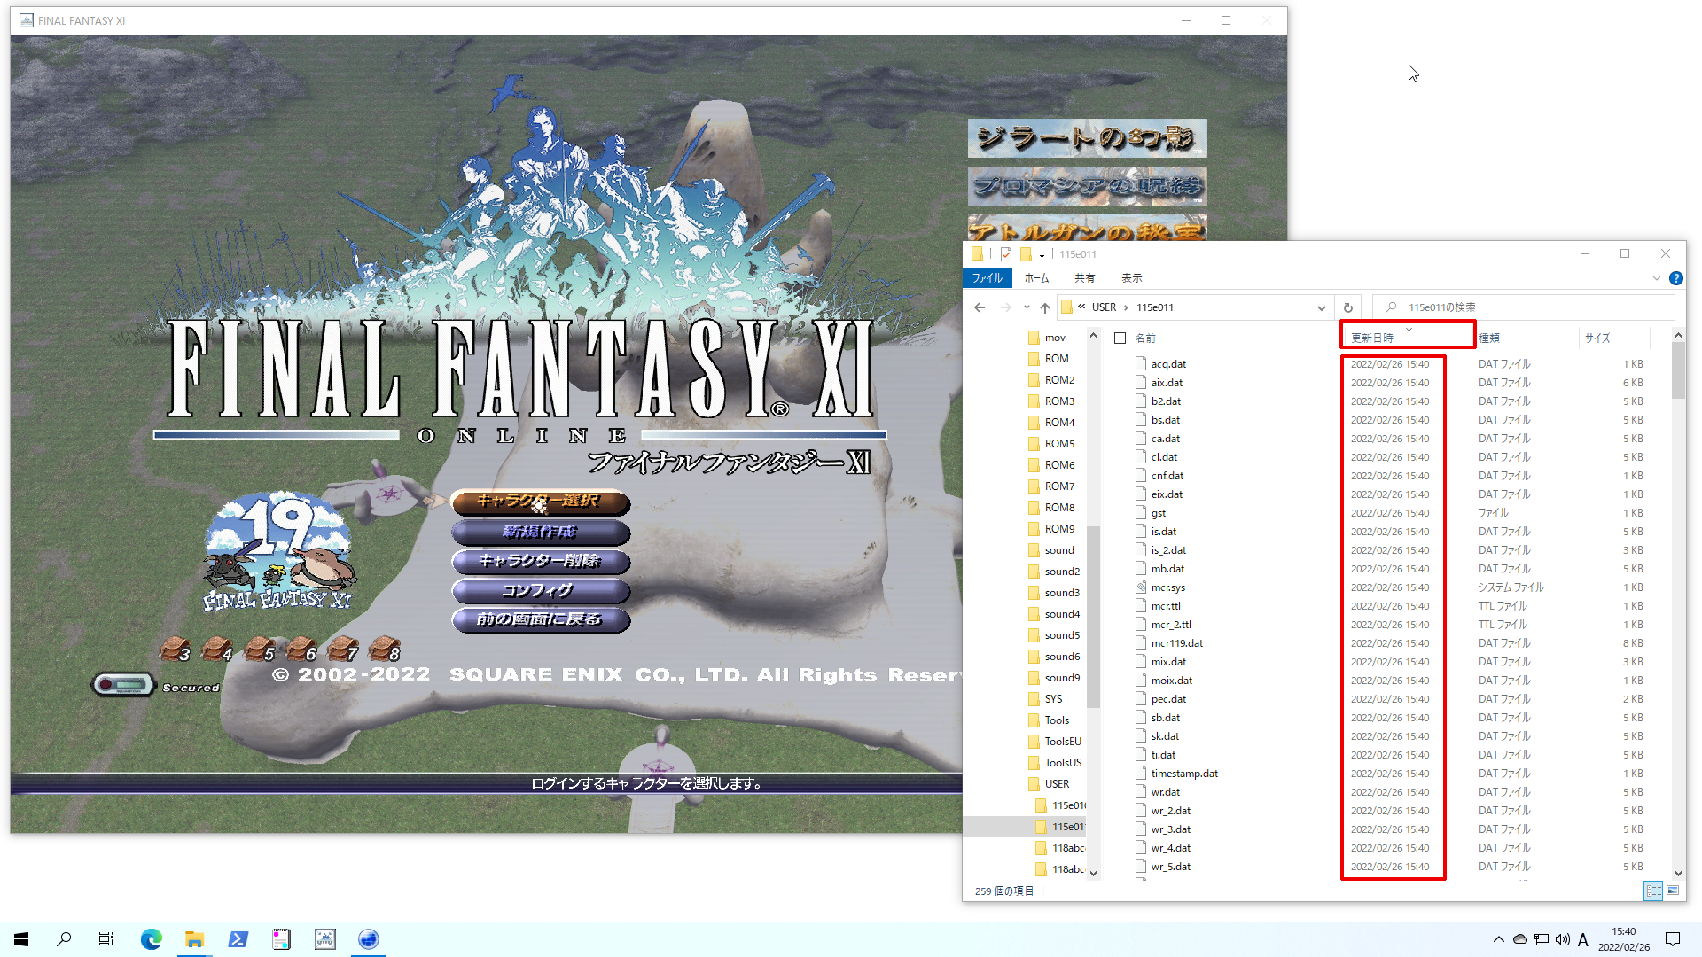Click the properties icon in Explorer title bar

(x=1006, y=254)
